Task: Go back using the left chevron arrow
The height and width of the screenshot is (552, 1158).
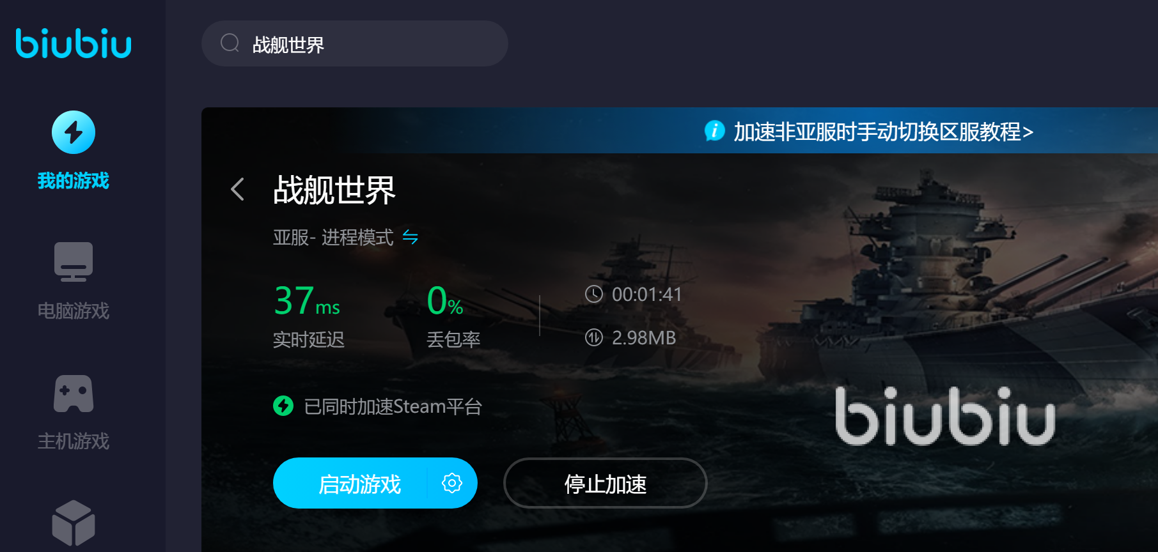Action: point(237,189)
